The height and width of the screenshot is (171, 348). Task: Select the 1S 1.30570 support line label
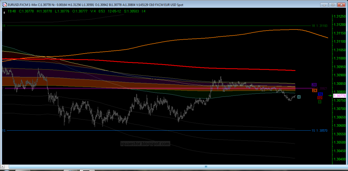pyautogui.click(x=319, y=130)
